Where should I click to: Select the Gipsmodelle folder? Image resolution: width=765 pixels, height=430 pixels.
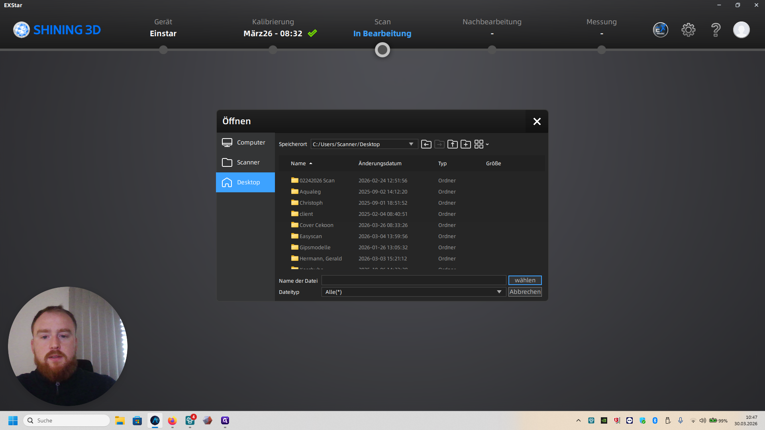point(314,247)
